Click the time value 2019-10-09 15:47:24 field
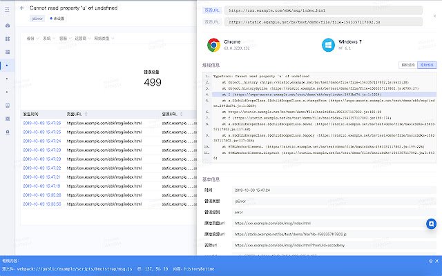Viewport: 442px width, 276px height. [x=334, y=190]
